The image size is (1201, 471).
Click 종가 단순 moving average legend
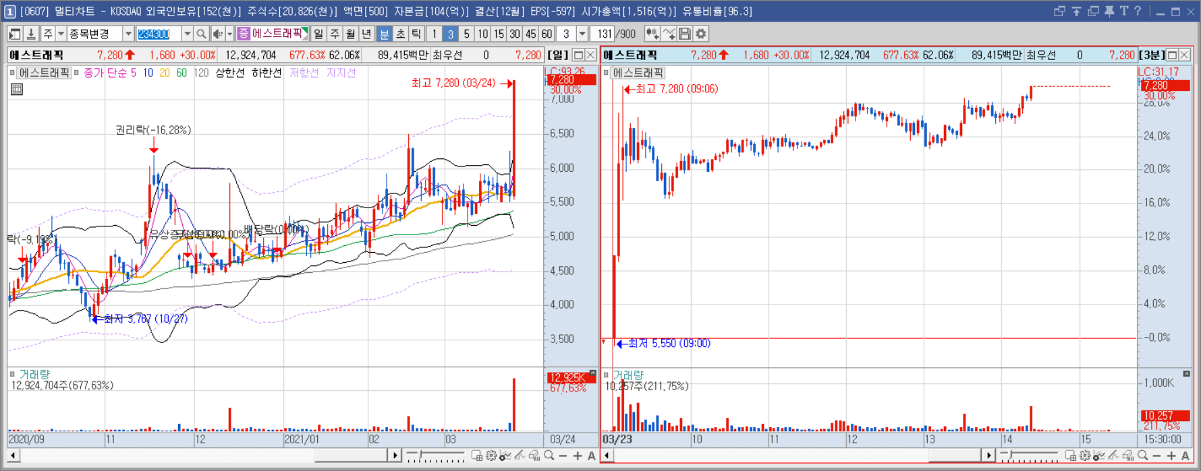tap(106, 73)
